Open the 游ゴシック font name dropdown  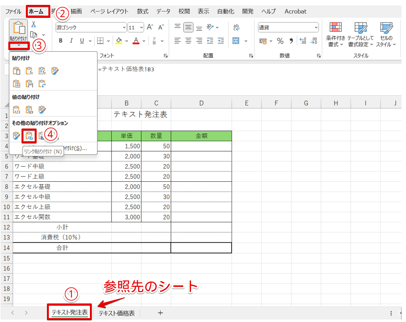click(124, 27)
